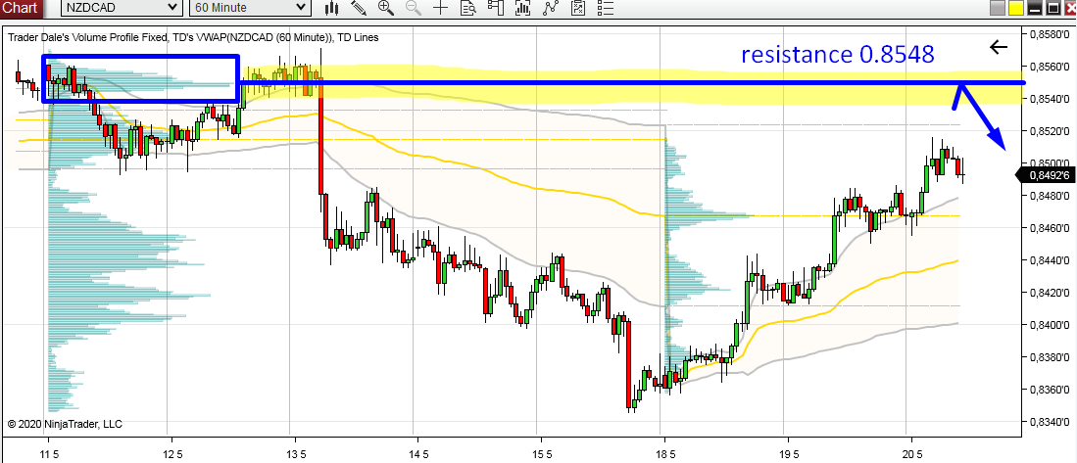Minimize the chart window
This screenshot has height=463, width=1077.
tap(1034, 9)
